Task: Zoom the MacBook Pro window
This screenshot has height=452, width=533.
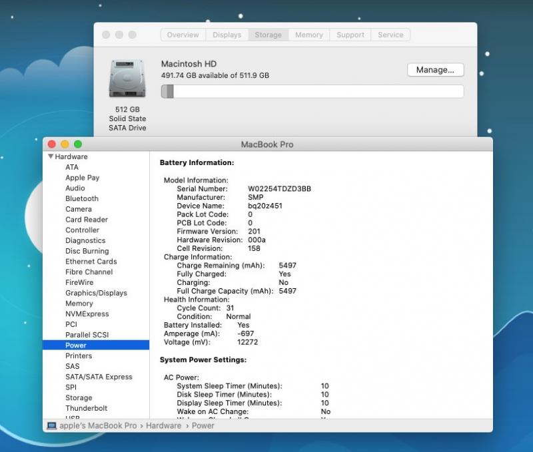Action: tap(78, 144)
